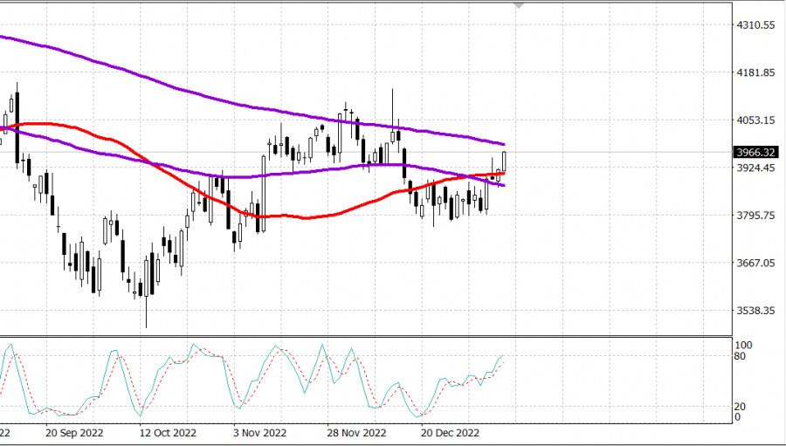Click the 4310.55 price axis label

pos(756,25)
